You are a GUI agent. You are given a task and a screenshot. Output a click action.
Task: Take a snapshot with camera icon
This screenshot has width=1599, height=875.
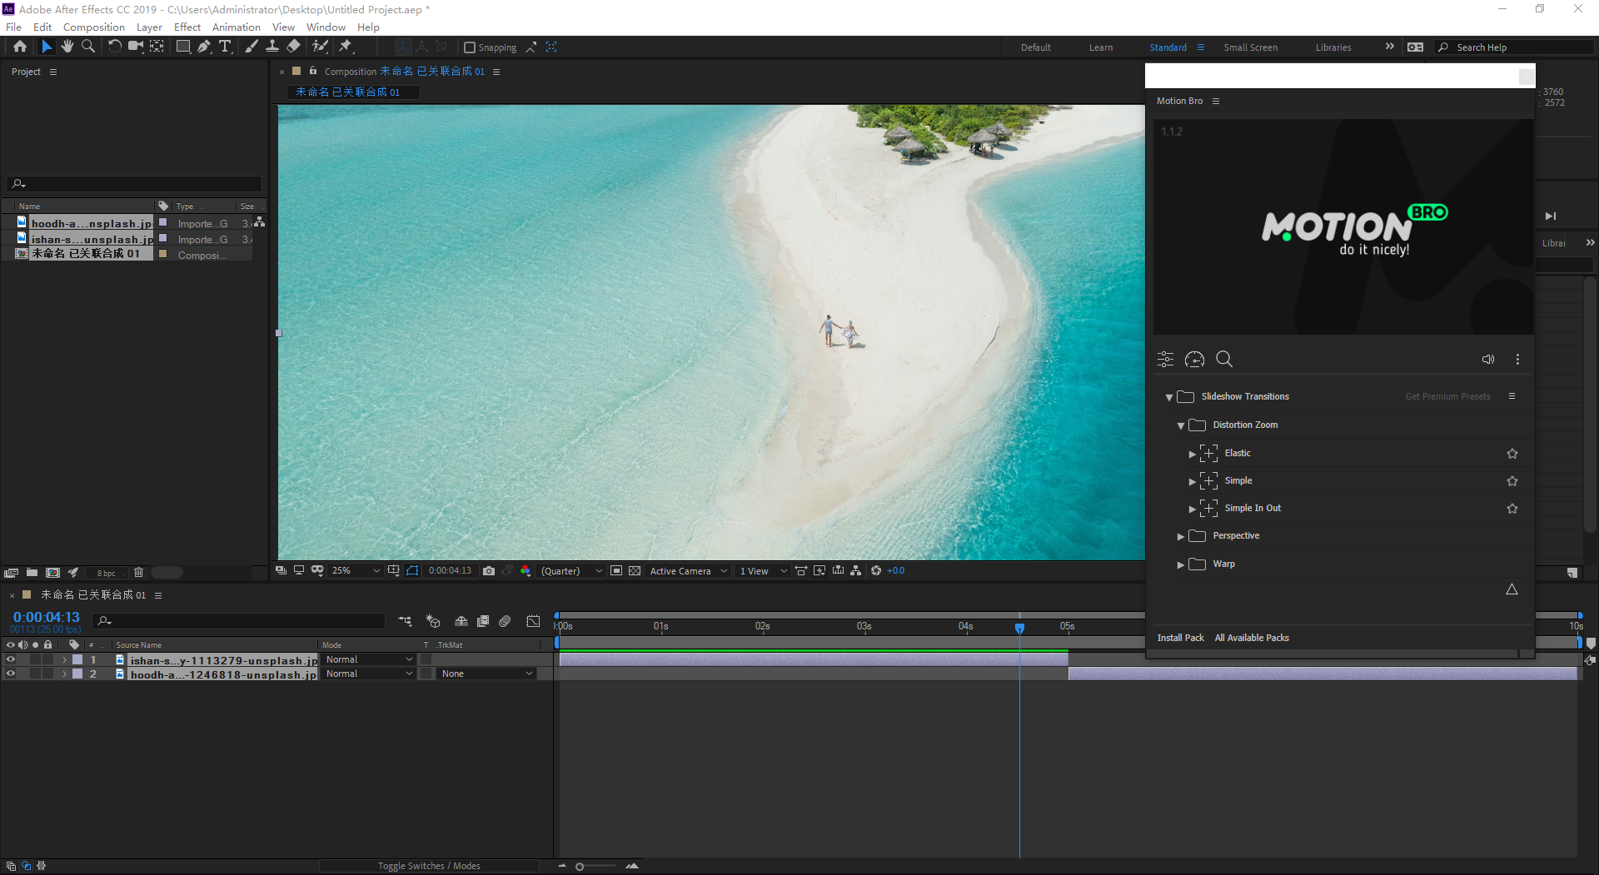tap(489, 571)
